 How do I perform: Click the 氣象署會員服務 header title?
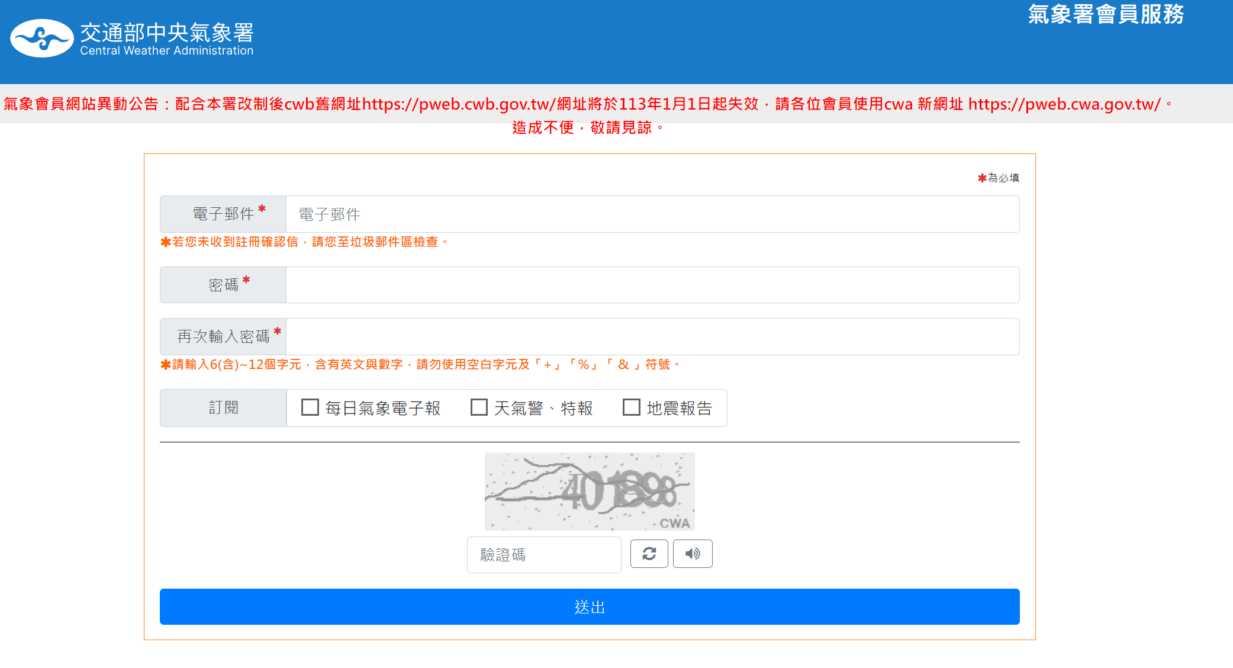[1105, 14]
